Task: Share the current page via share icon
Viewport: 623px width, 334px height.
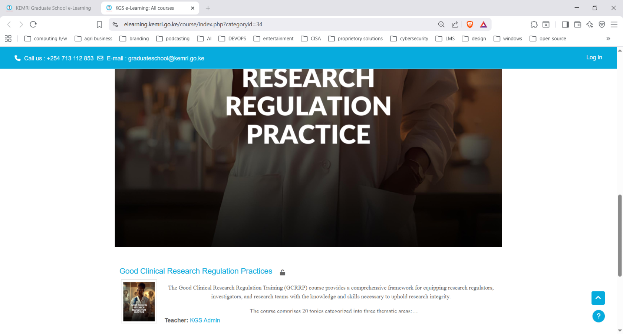Action: click(455, 24)
